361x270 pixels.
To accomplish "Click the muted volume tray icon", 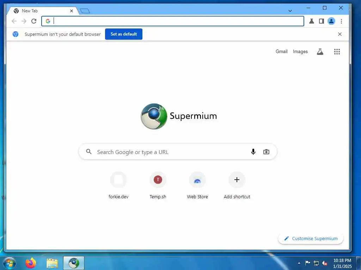I will (325, 263).
